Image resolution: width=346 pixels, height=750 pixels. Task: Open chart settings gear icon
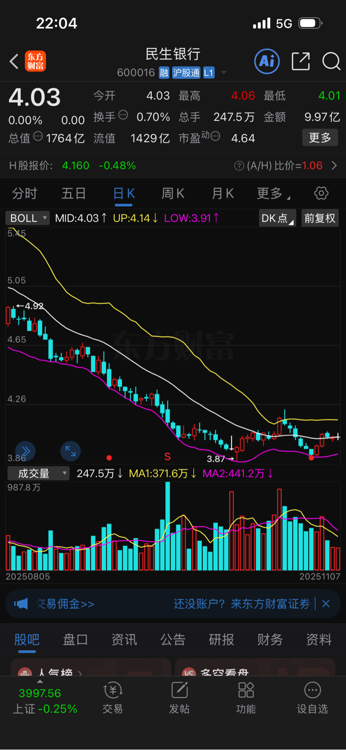[x=321, y=193]
